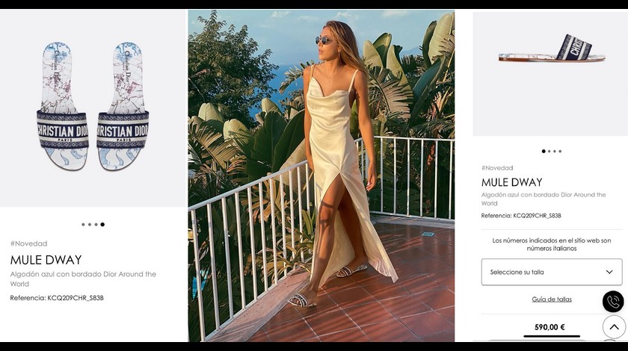Select third carousel dot under left sandal image
Image resolution: width=628 pixels, height=351 pixels.
click(96, 224)
